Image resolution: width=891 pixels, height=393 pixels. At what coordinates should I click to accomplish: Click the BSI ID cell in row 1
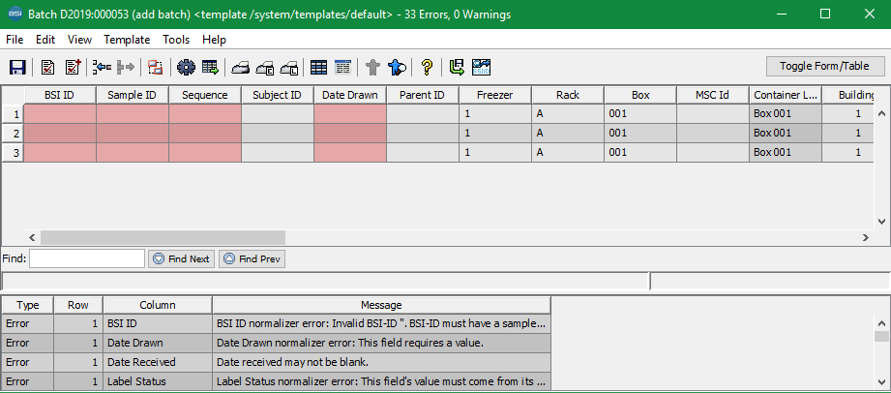60,114
